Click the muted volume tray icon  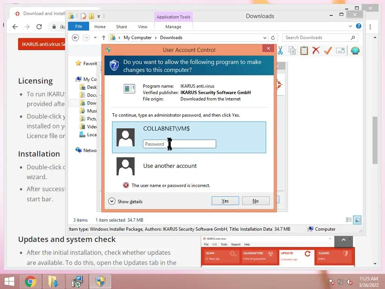click(x=350, y=282)
